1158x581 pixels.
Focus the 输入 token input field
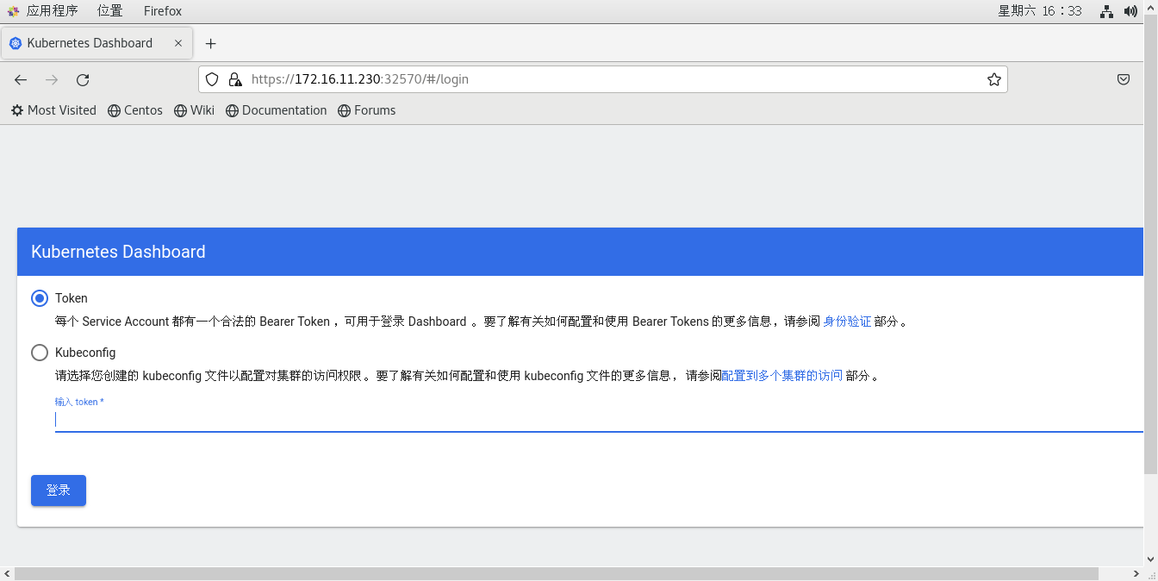coord(599,420)
